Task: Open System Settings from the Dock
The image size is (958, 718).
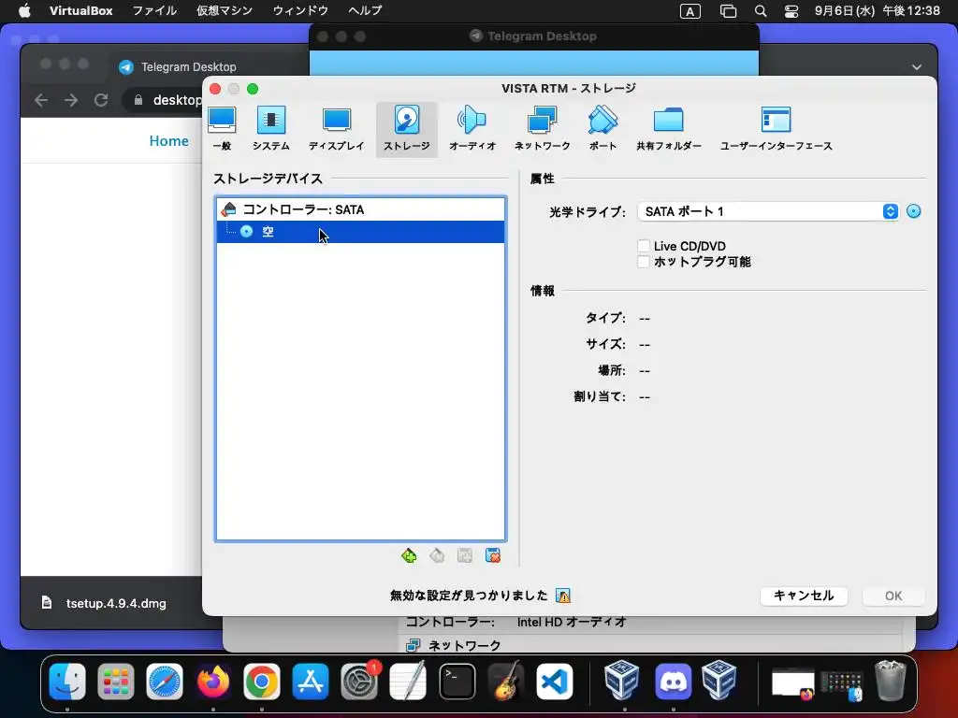Action: (x=359, y=682)
